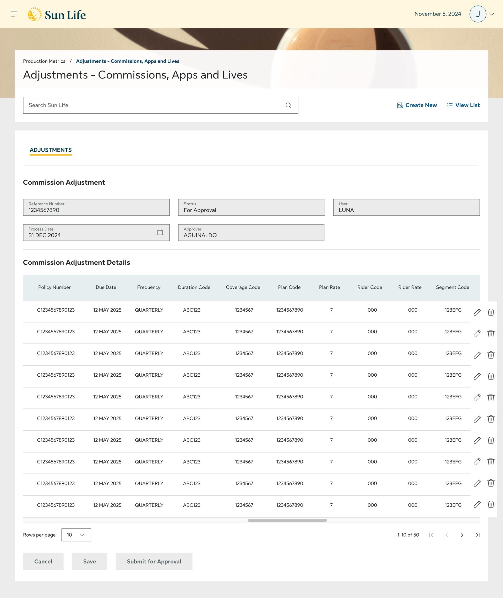
Task: Click the Duration Code column header
Action: [194, 287]
